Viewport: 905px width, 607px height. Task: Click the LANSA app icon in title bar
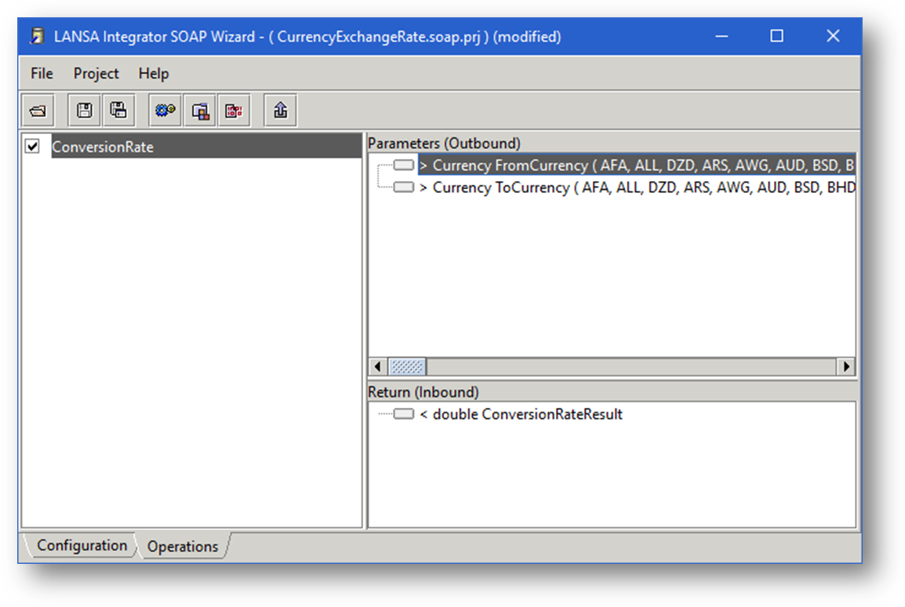point(38,36)
